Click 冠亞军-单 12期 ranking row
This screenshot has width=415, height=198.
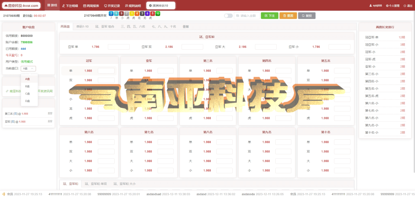385,37
